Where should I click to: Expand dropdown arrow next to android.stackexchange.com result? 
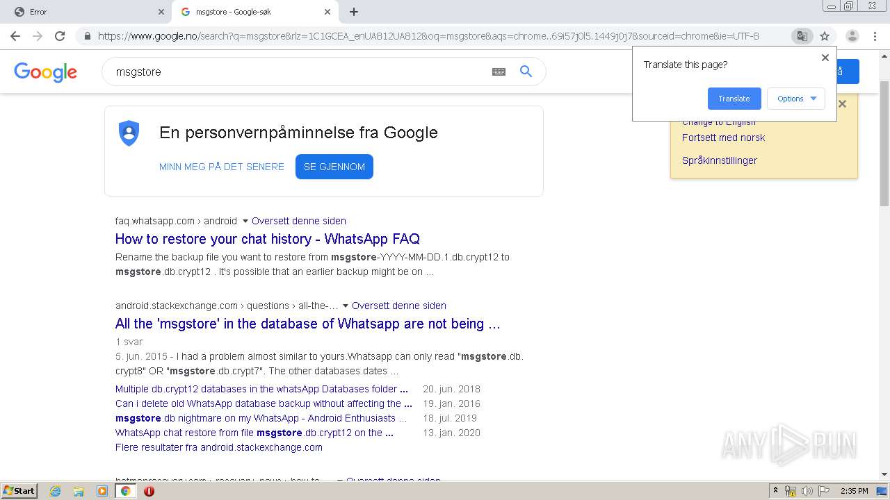point(346,306)
